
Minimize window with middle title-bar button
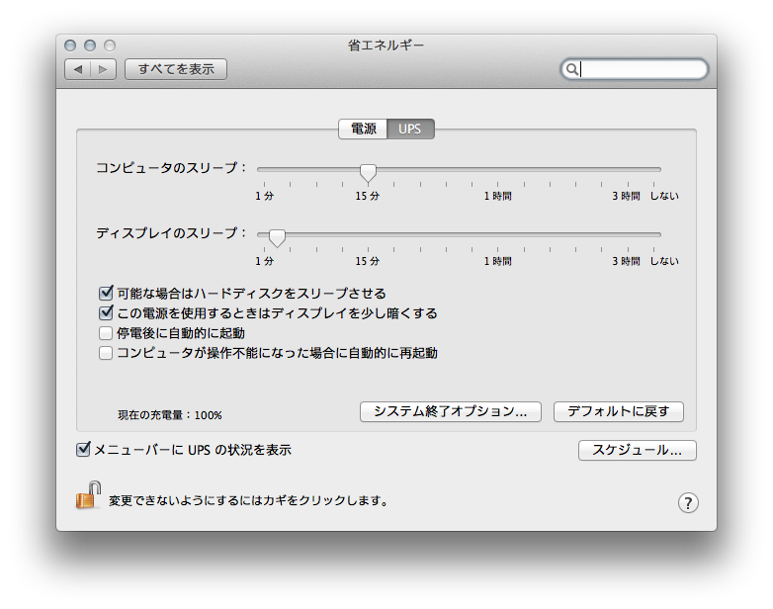pyautogui.click(x=90, y=45)
